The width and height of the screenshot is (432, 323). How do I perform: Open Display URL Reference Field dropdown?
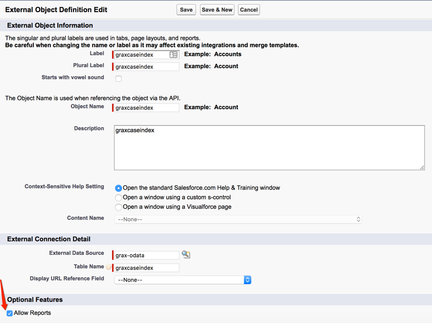click(183, 280)
